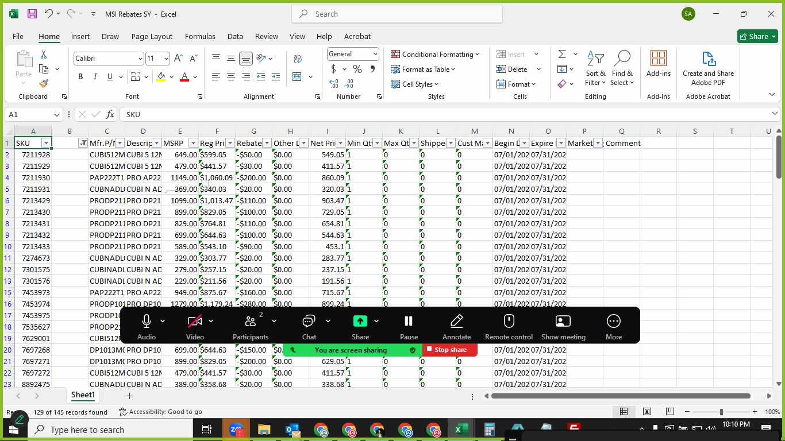Open File Explorer from the taskbar
785x441 pixels.
(x=264, y=430)
